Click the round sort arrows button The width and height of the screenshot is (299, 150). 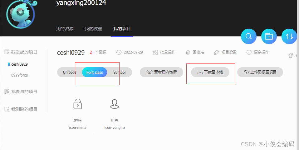(289, 36)
